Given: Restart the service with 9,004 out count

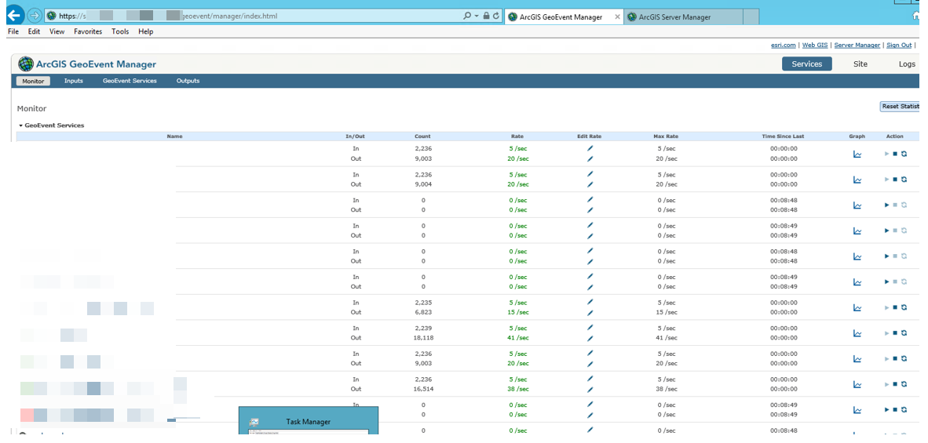Looking at the screenshot, I should (904, 180).
